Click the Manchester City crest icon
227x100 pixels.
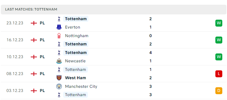59,86
